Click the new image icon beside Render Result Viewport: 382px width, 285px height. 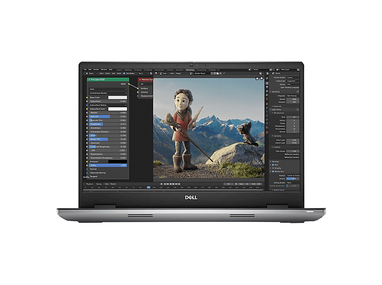[215, 73]
